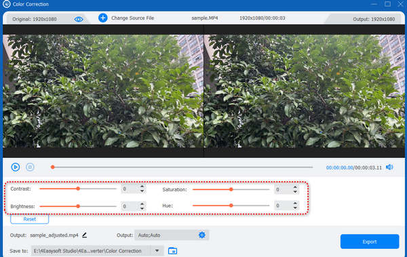The width and height of the screenshot is (407, 257).
Task: Decrease the Hue value with the down arrow
Action: (295, 207)
